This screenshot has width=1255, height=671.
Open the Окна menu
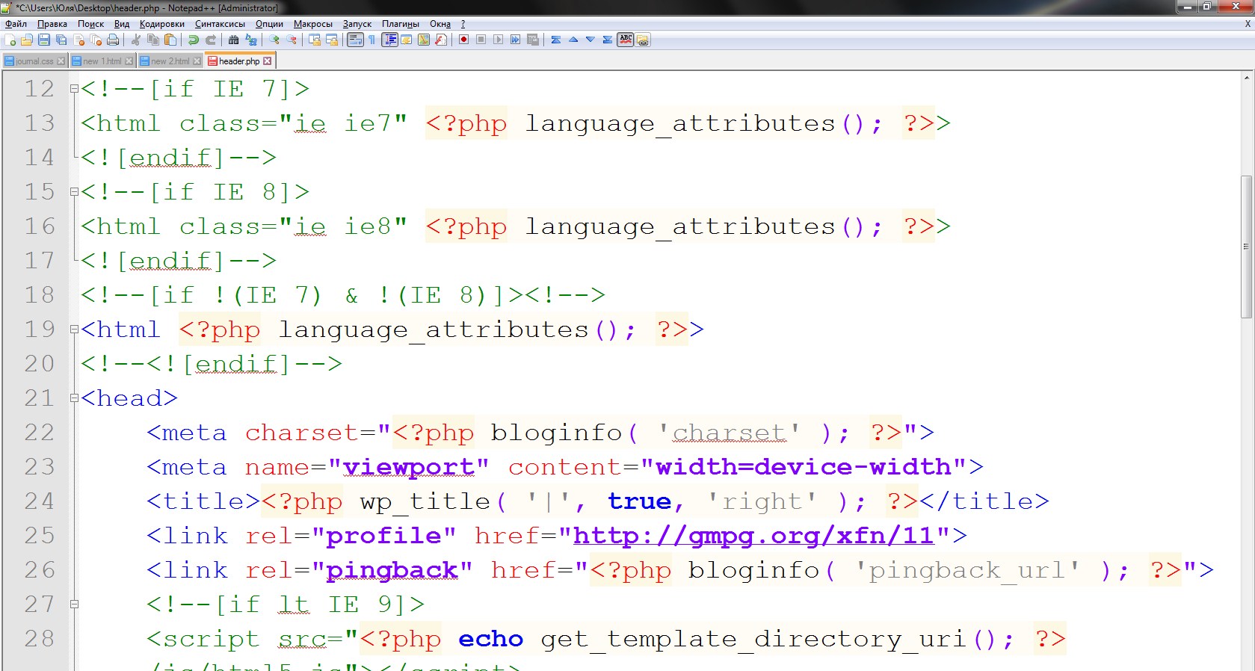[x=440, y=24]
